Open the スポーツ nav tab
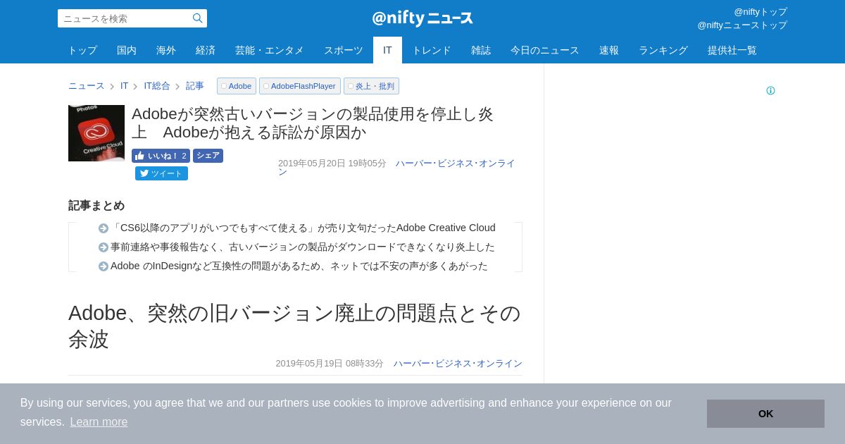Screen dimensions: 845x444 click(344, 50)
